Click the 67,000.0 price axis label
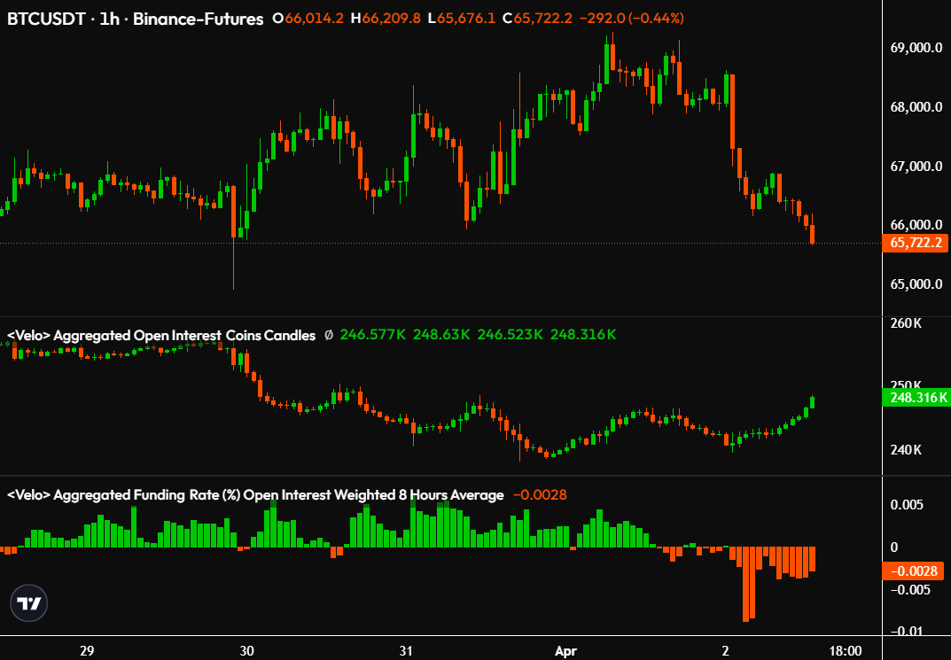This screenshot has width=951, height=660. click(916, 166)
